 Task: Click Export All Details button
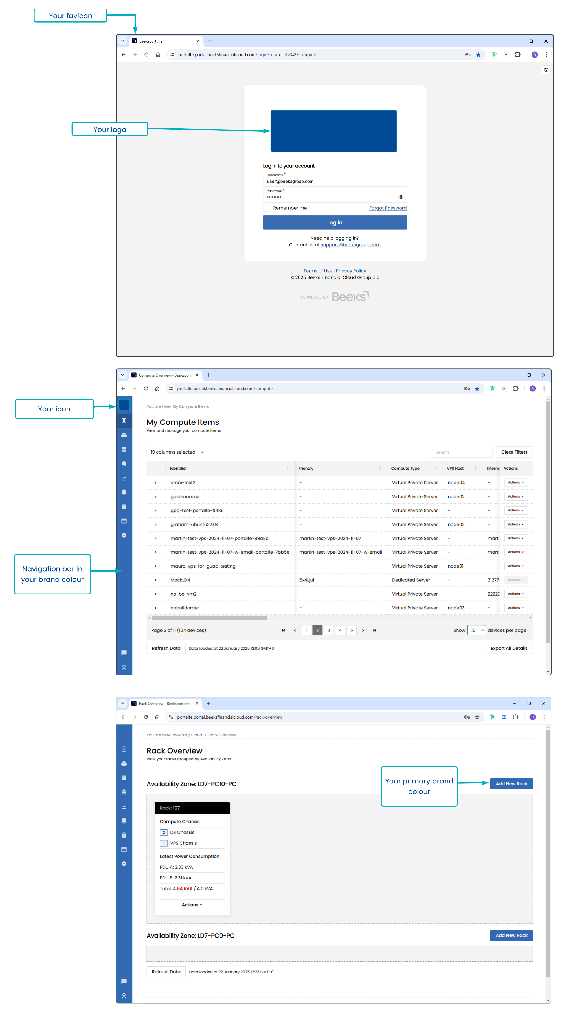coord(509,649)
